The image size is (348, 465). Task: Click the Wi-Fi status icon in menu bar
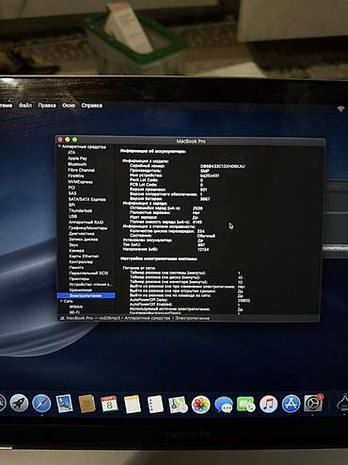tap(340, 109)
